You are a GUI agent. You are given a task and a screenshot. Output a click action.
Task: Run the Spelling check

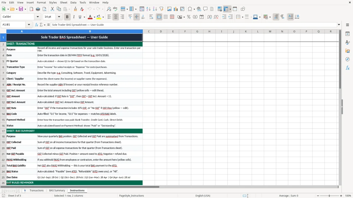pos(115,9)
